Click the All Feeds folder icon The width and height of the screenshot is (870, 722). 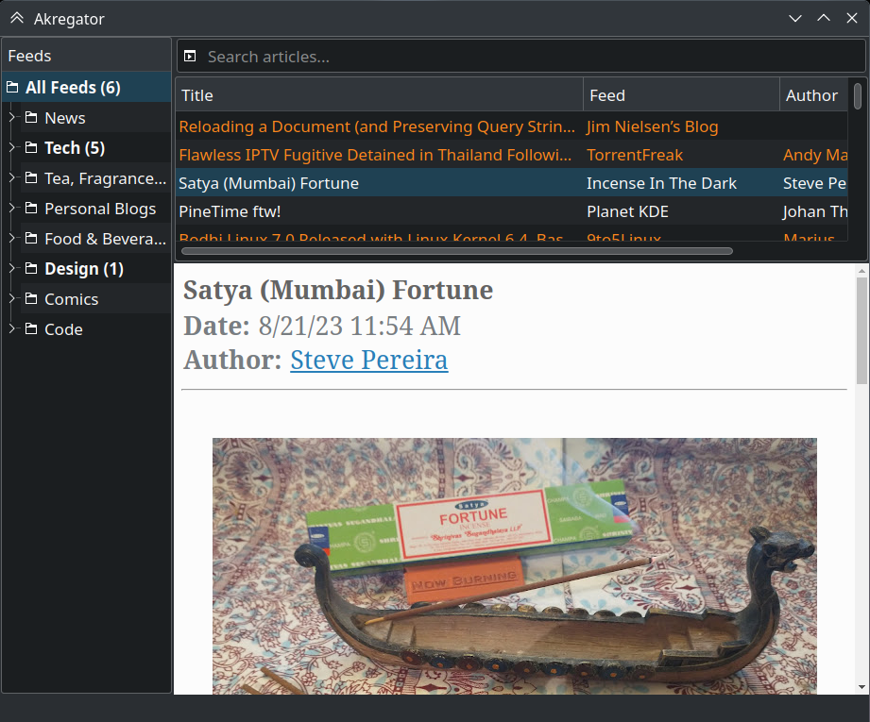[x=12, y=88]
